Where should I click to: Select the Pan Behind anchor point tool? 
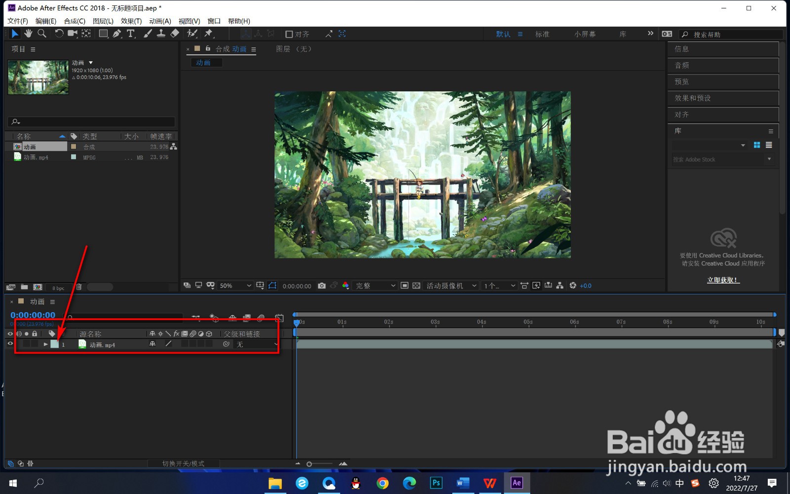[86, 34]
